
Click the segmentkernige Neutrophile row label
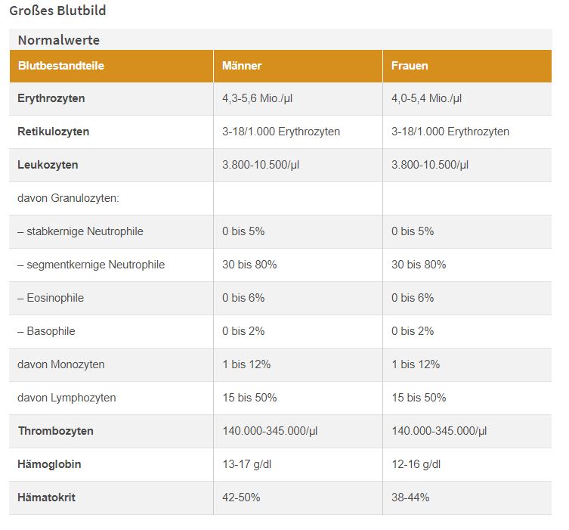(x=91, y=265)
